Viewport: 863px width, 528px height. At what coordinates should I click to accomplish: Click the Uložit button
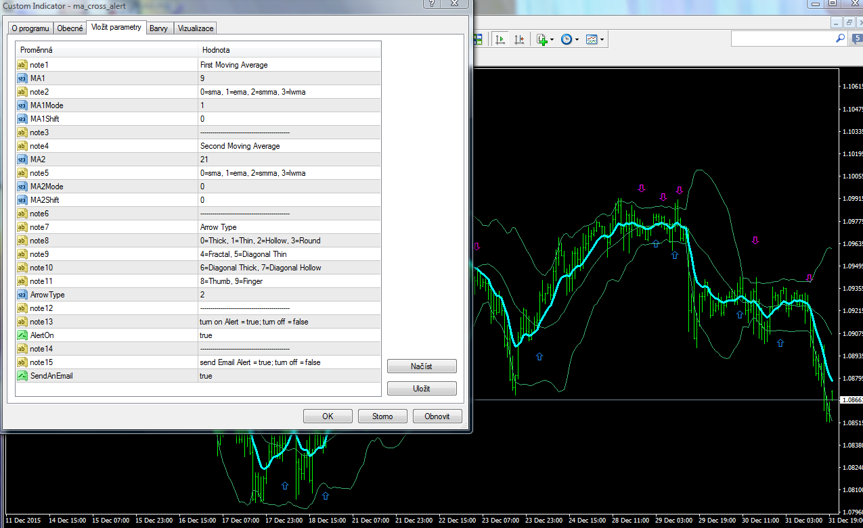(x=422, y=389)
